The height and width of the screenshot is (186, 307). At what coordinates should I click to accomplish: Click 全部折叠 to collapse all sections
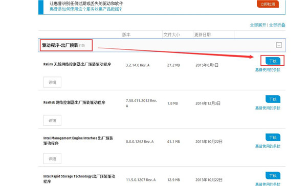277,25
